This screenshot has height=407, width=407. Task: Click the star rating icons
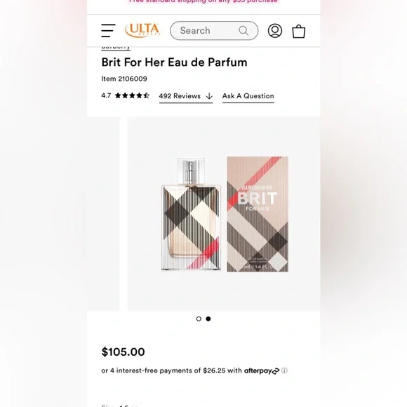click(x=132, y=95)
